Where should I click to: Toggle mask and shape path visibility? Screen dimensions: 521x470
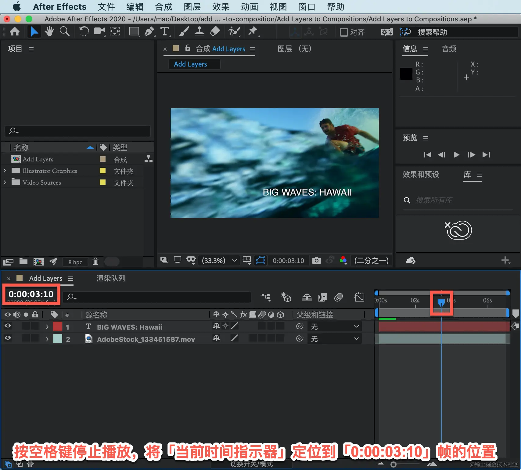click(x=260, y=260)
